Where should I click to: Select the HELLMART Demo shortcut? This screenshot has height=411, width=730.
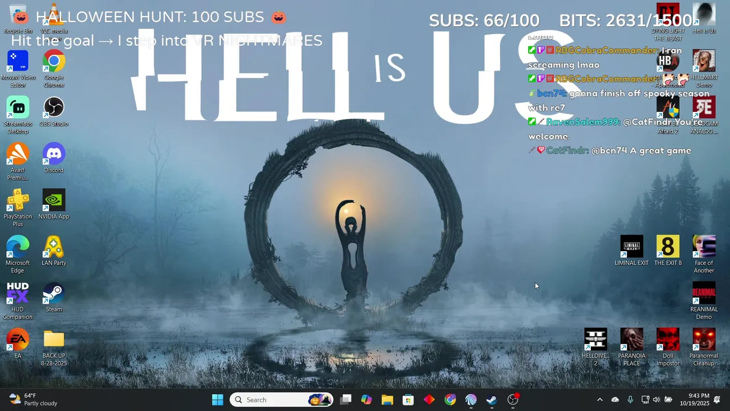[704, 69]
